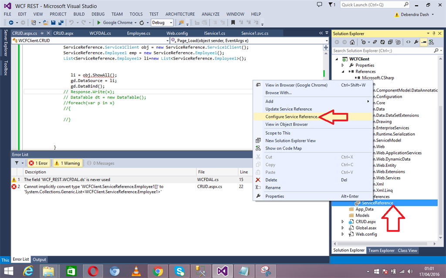Expand the CRUD.aspx tree node
This screenshot has width=446, height=278.
tap(343, 222)
